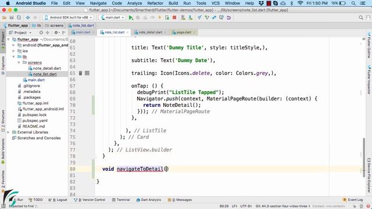
Task: Click scroll-from-source target icon in Project panel
Action: (41, 33)
